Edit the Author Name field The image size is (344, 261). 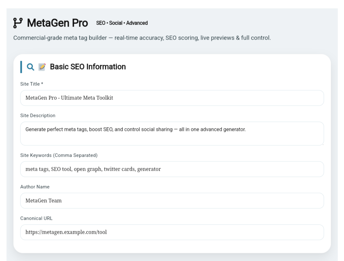172,201
